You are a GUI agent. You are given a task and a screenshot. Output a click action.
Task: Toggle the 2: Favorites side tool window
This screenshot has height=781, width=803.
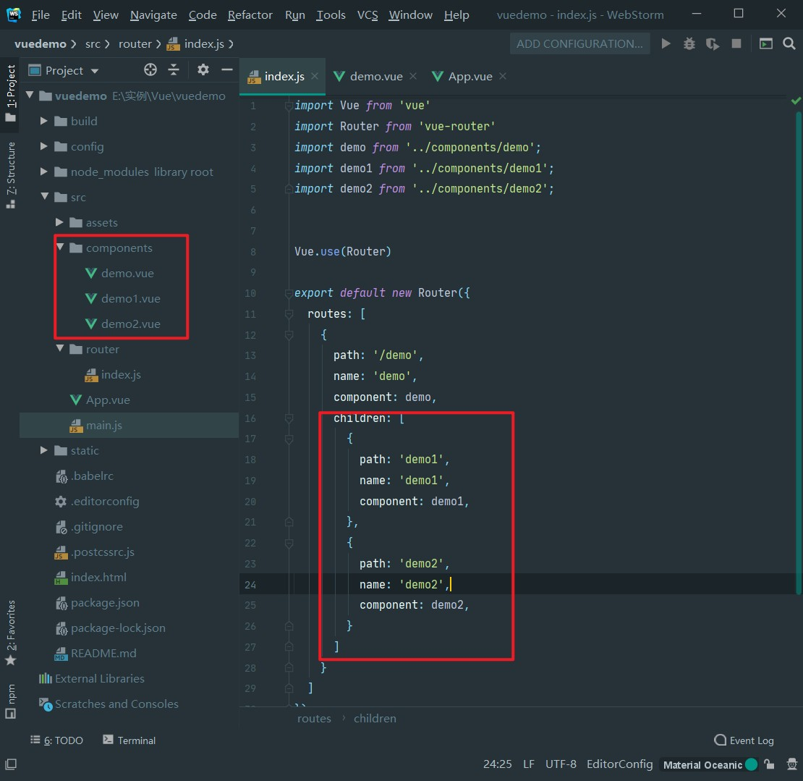click(x=10, y=633)
